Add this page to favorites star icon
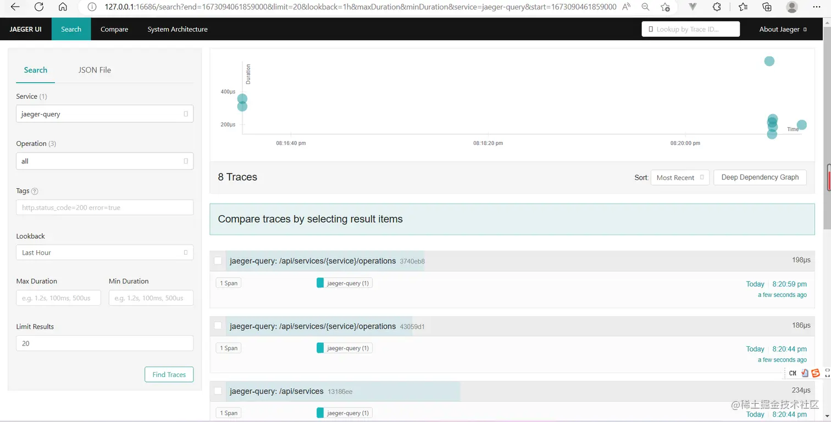 [x=666, y=7]
